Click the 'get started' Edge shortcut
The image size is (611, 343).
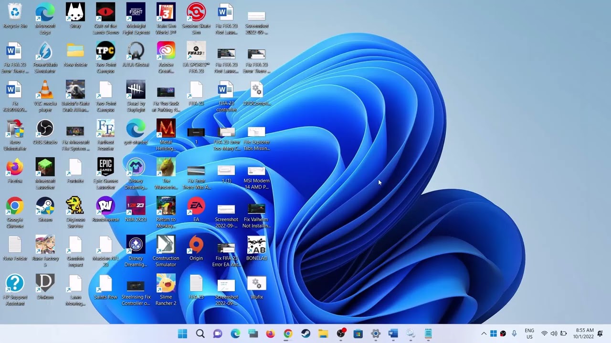click(136, 131)
